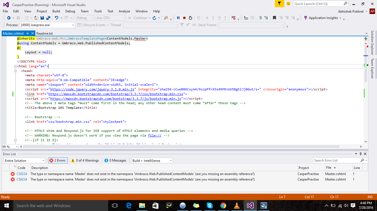
Task: Launch Microsoft Edge from the taskbar
Action: [128, 206]
